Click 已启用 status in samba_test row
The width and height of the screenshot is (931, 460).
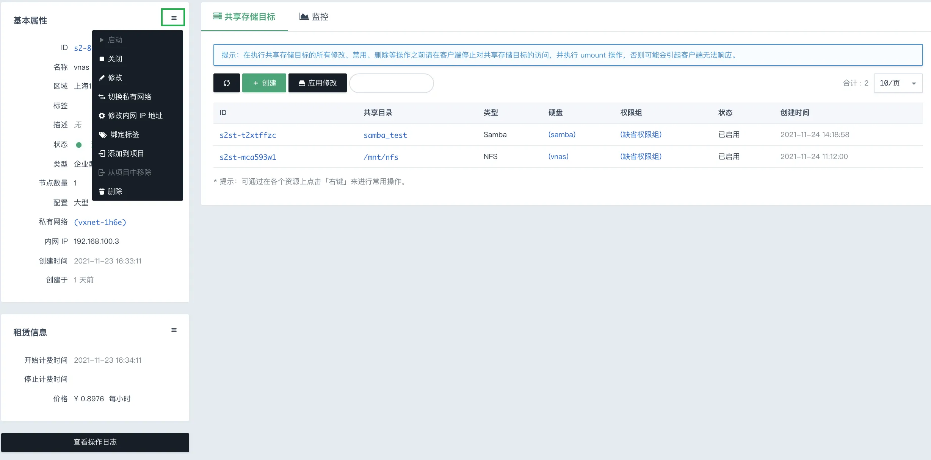pos(729,134)
